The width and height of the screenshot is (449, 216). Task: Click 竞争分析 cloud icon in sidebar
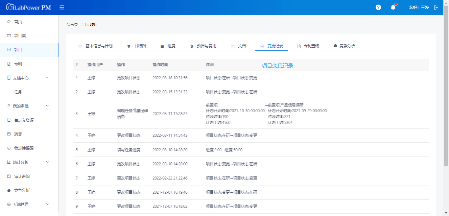tap(9, 190)
